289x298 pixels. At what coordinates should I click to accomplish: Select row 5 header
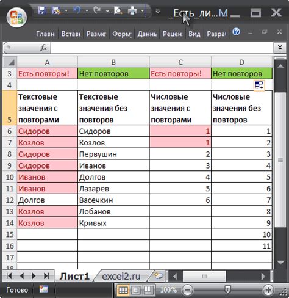(x=10, y=107)
